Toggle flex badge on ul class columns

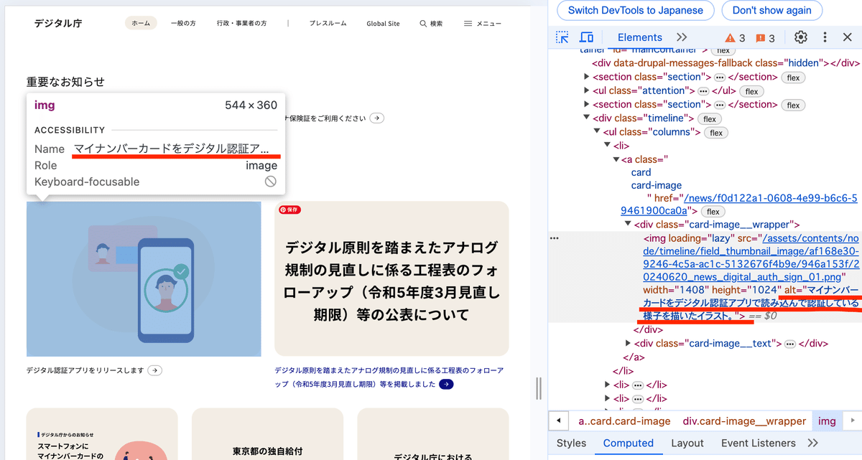pyautogui.click(x=715, y=132)
